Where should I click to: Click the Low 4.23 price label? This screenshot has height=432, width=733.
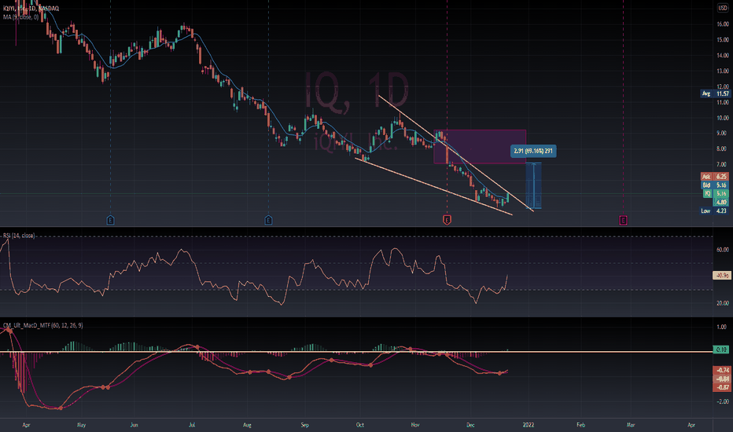(715, 211)
